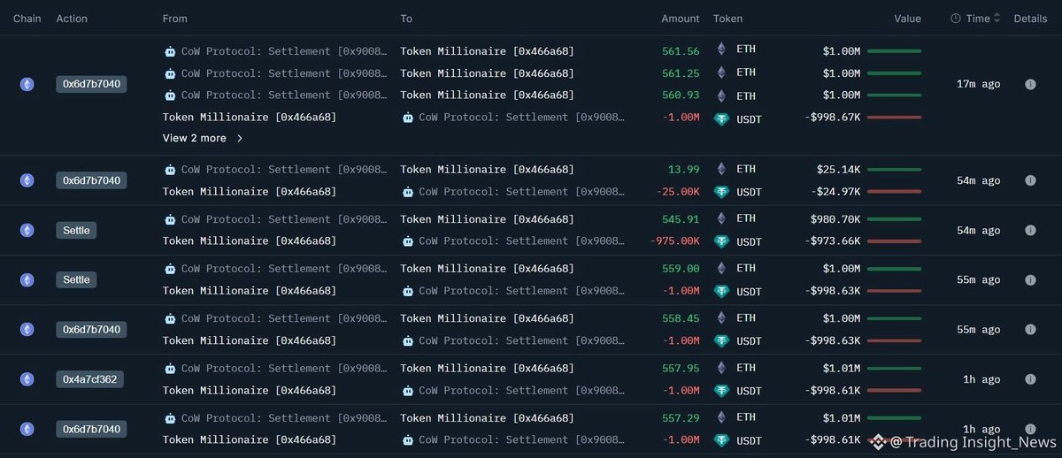The width and height of the screenshot is (1062, 458).
Task: Click the green value bar next to $980.70K
Action: pyautogui.click(x=894, y=218)
